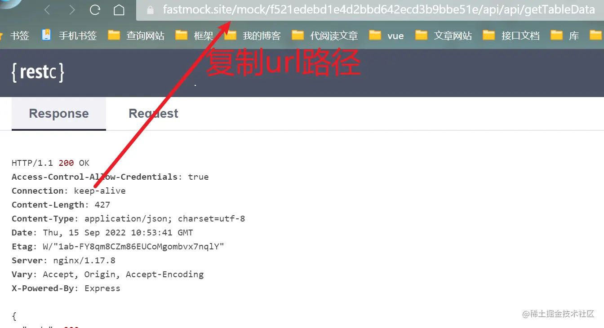This screenshot has width=604, height=328.
Task: Click folder icon beside 库
Action: click(x=557, y=35)
